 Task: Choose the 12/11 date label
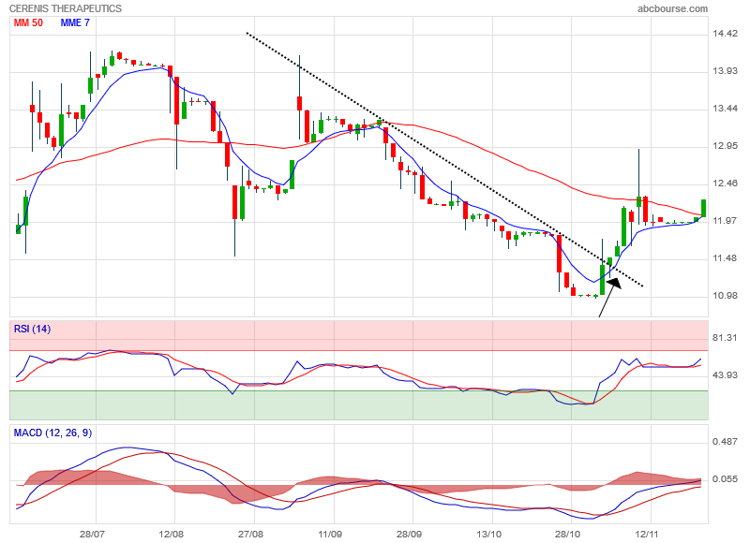point(647,534)
